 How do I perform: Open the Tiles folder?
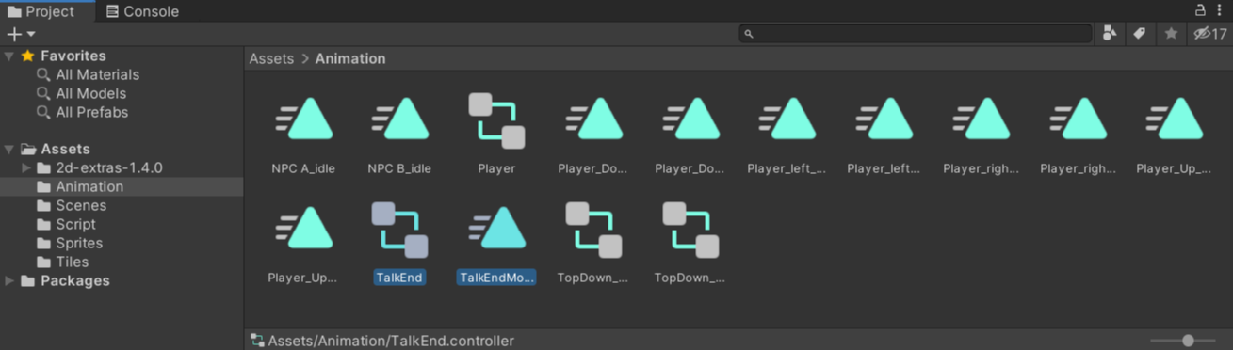pos(122,262)
